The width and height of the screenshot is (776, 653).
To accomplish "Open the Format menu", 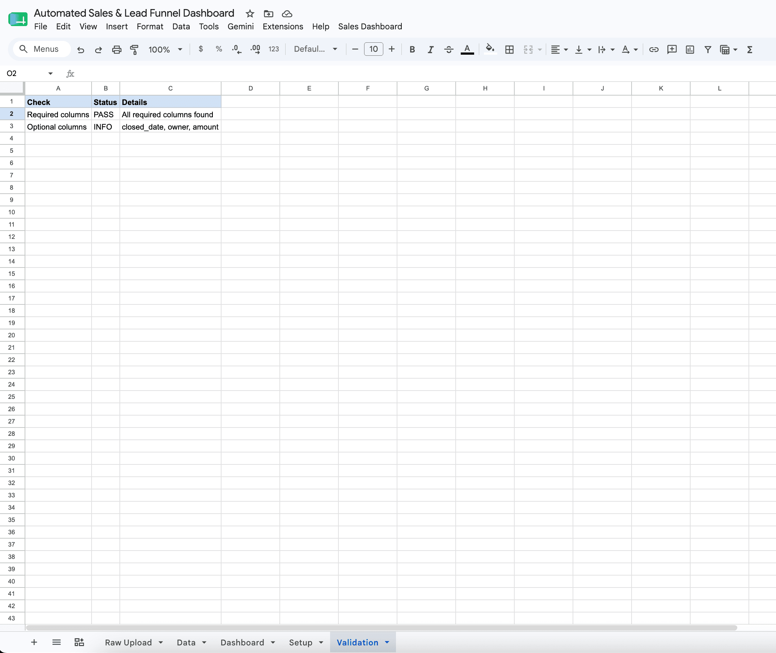I will coord(150,26).
